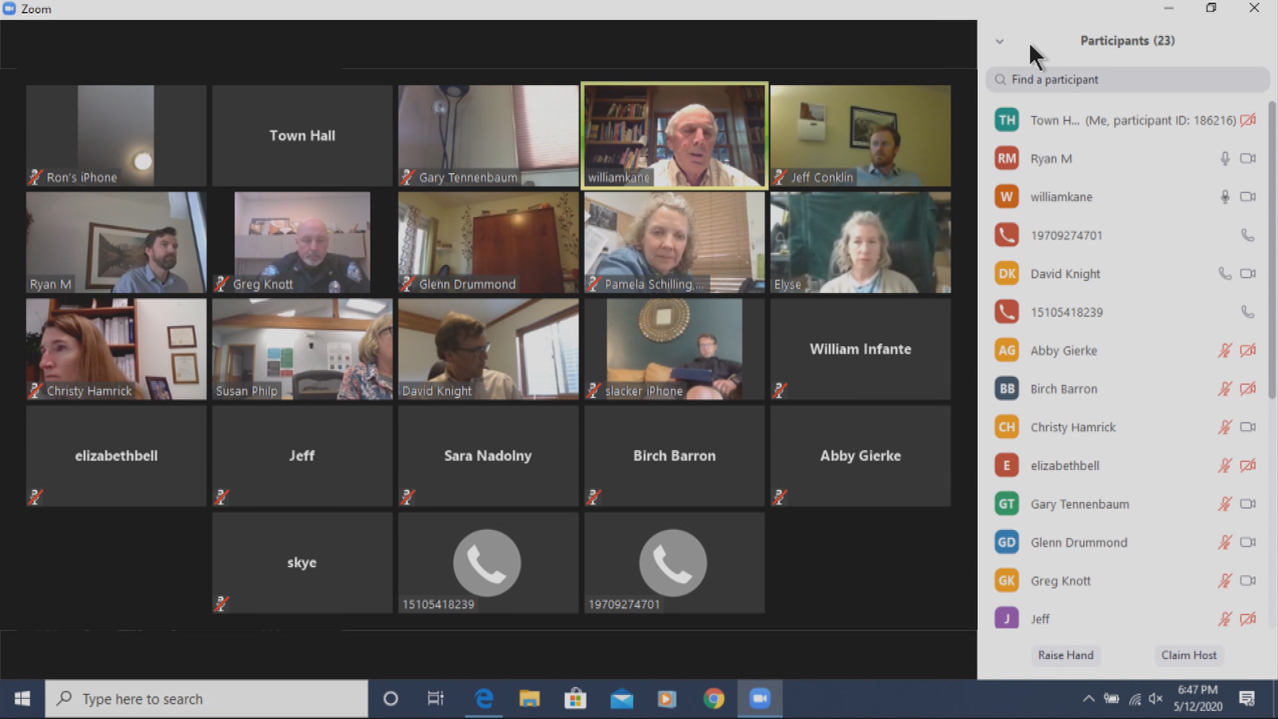The width and height of the screenshot is (1278, 719).
Task: Select the 19709274701 phone caller tile
Action: [x=674, y=563]
